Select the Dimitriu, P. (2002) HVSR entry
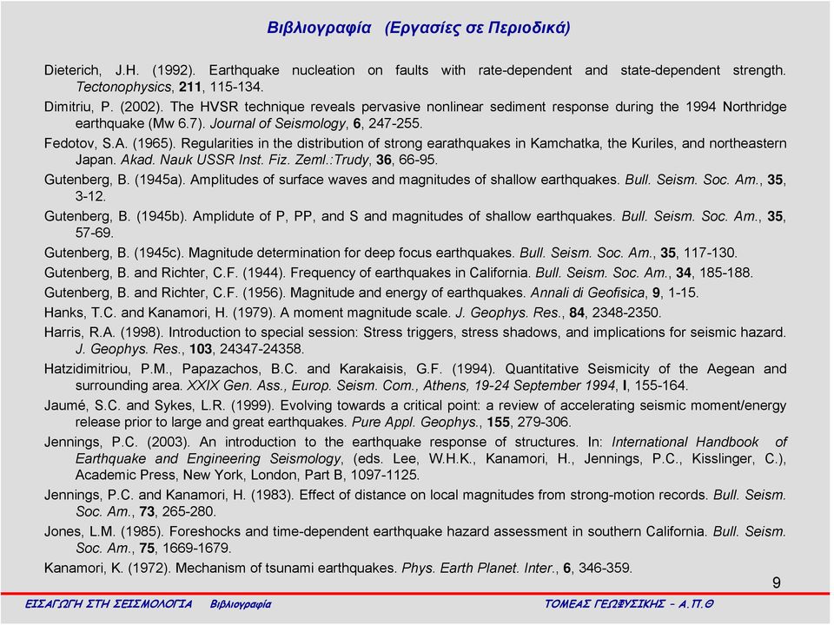The image size is (834, 625). tap(415, 115)
